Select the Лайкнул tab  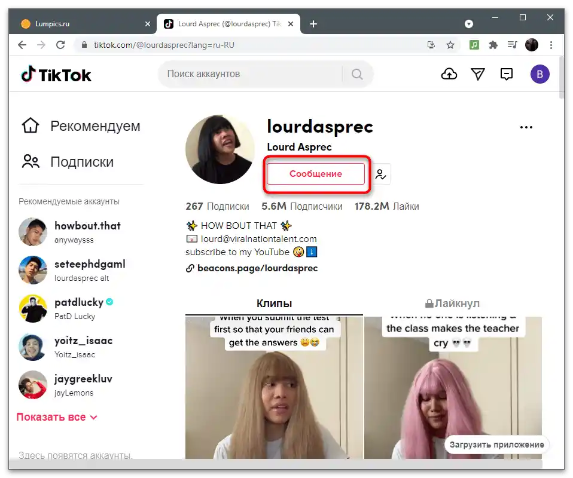(452, 304)
